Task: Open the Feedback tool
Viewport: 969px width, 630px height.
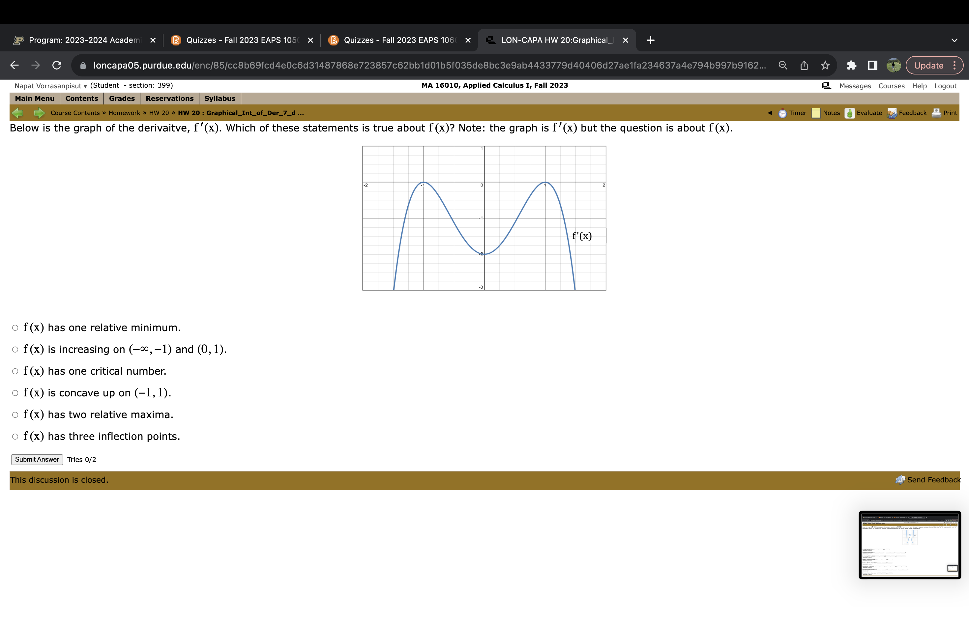Action: 908,113
